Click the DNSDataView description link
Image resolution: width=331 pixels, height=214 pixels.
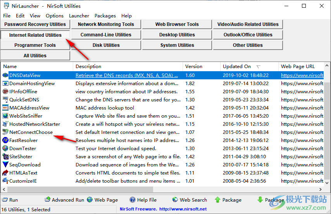point(127,75)
